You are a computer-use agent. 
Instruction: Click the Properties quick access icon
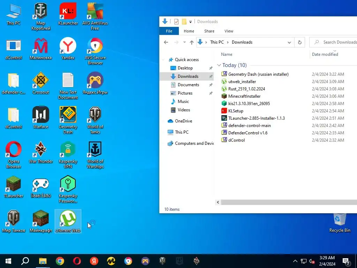(176, 22)
